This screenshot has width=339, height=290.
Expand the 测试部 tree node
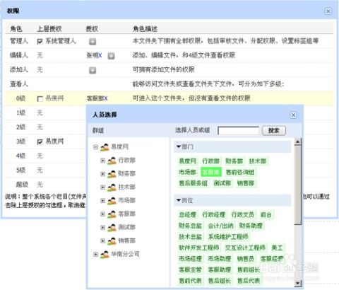[102, 228]
